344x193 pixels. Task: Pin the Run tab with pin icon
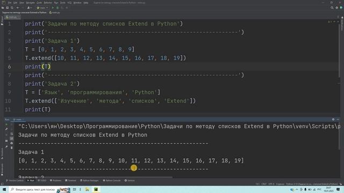pyautogui.click(x=6, y=147)
